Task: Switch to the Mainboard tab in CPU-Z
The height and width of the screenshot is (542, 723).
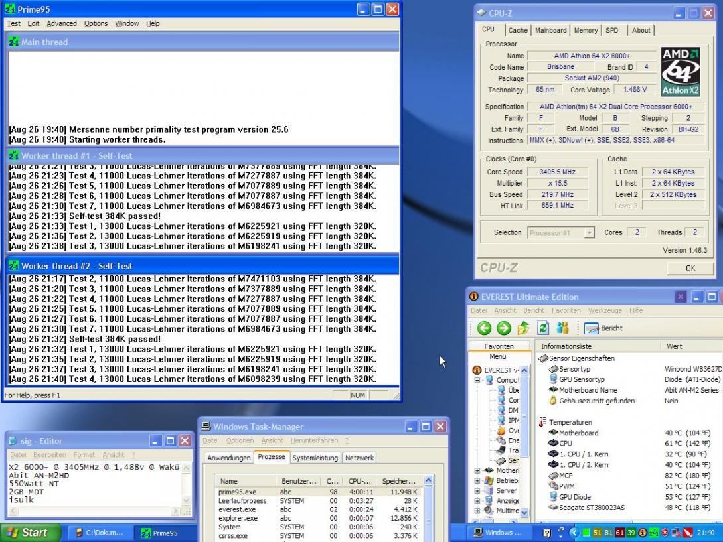Action: tap(550, 30)
